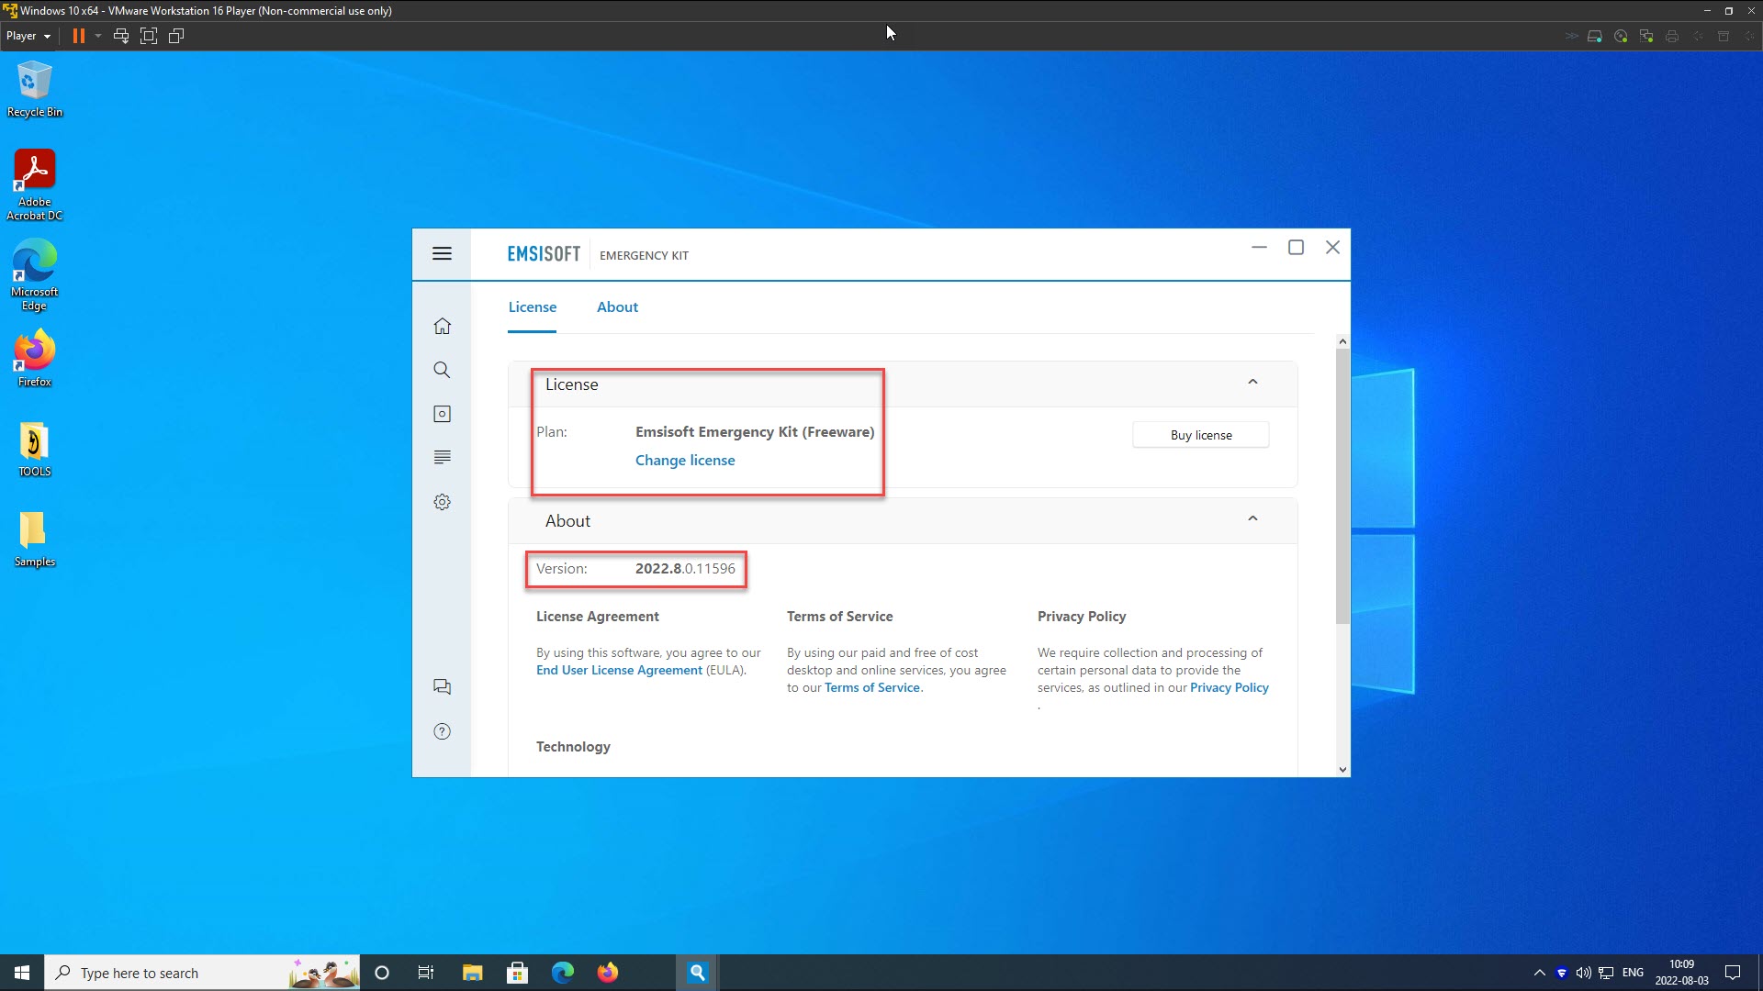The height and width of the screenshot is (991, 1763).
Task: Open the quarantine icon in Emsisoft sidebar
Action: click(x=442, y=414)
